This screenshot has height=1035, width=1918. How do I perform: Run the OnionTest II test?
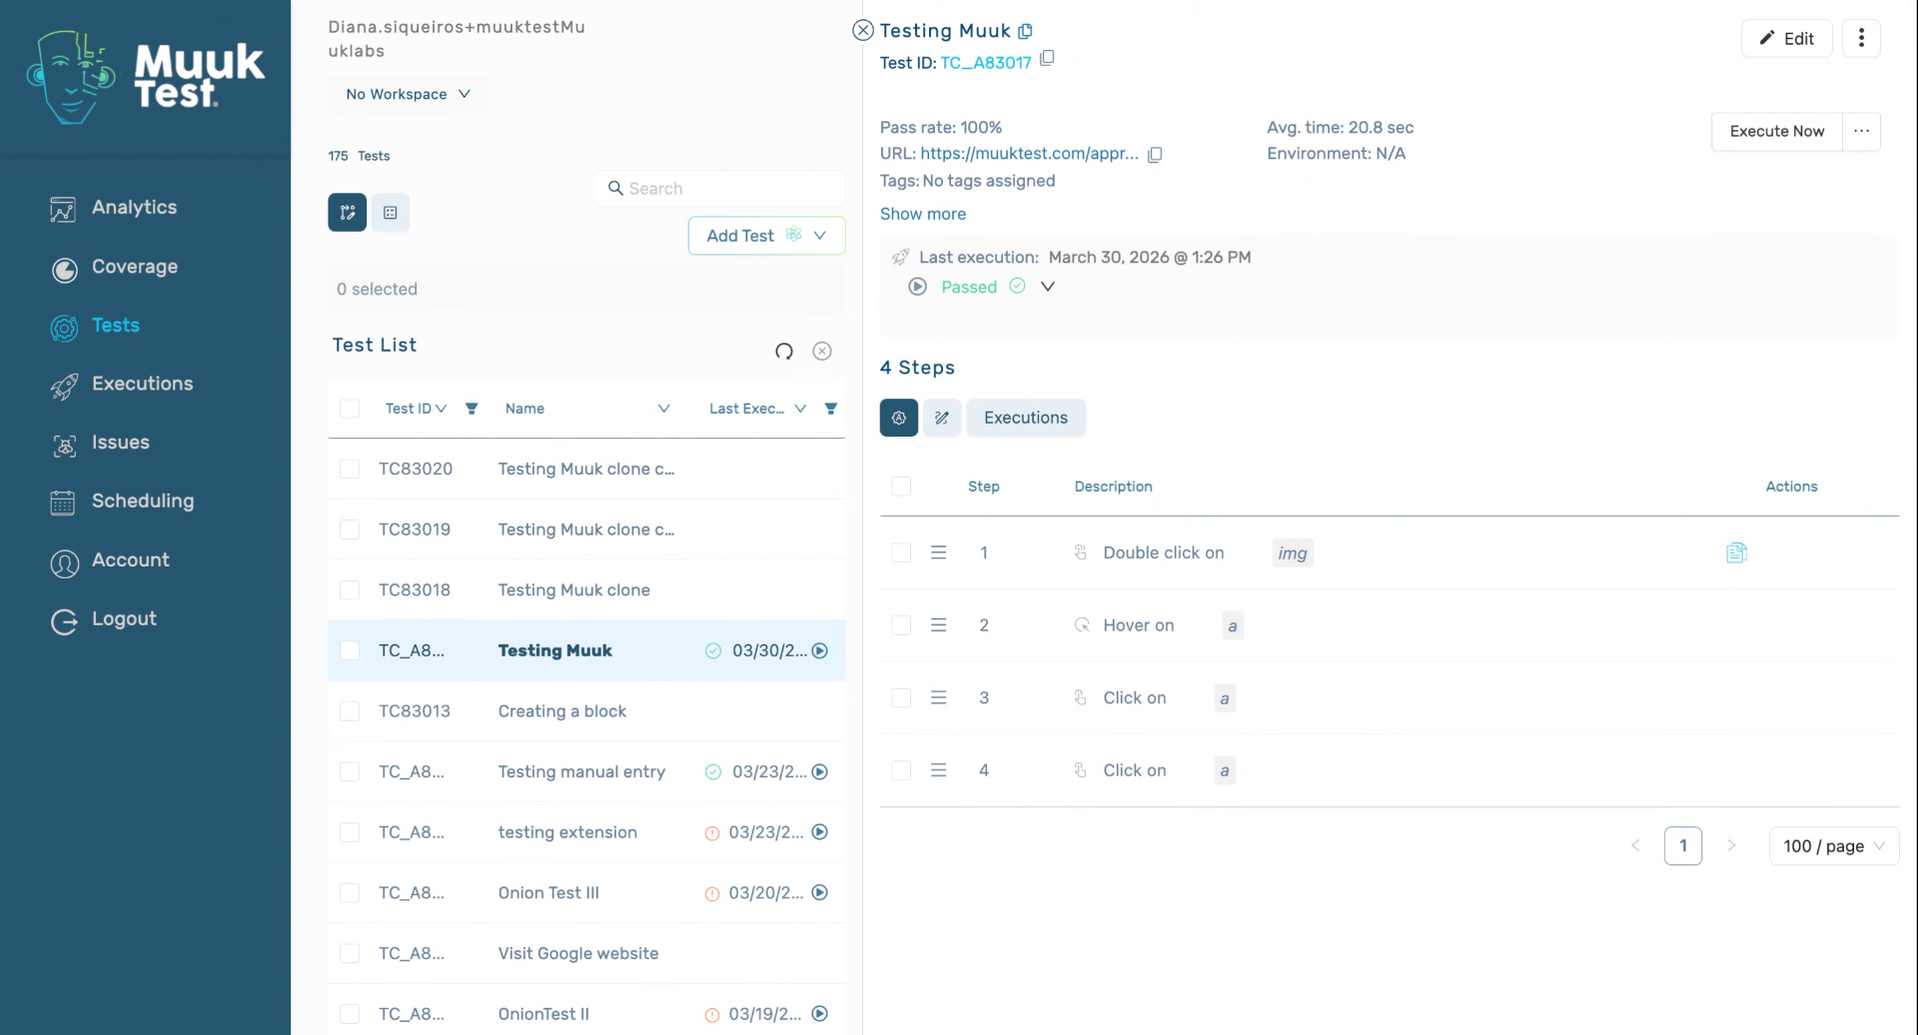click(820, 1013)
